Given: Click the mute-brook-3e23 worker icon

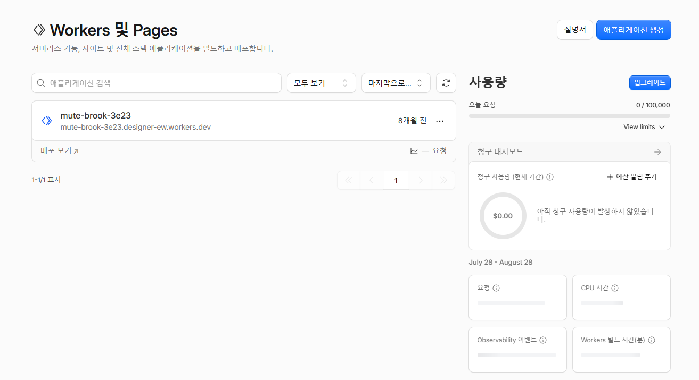Looking at the screenshot, I should (47, 121).
